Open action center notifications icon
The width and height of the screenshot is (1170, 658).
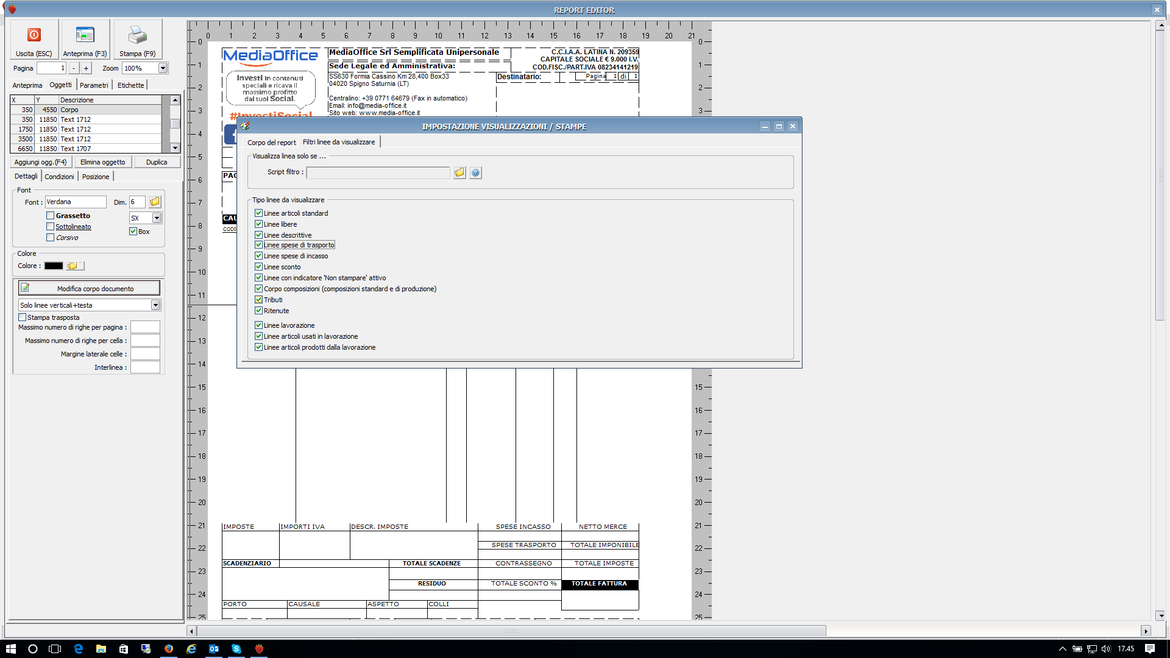[x=1150, y=649]
